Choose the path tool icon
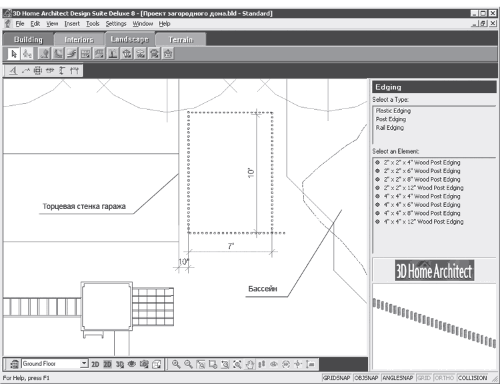500x384 pixels. (72, 53)
